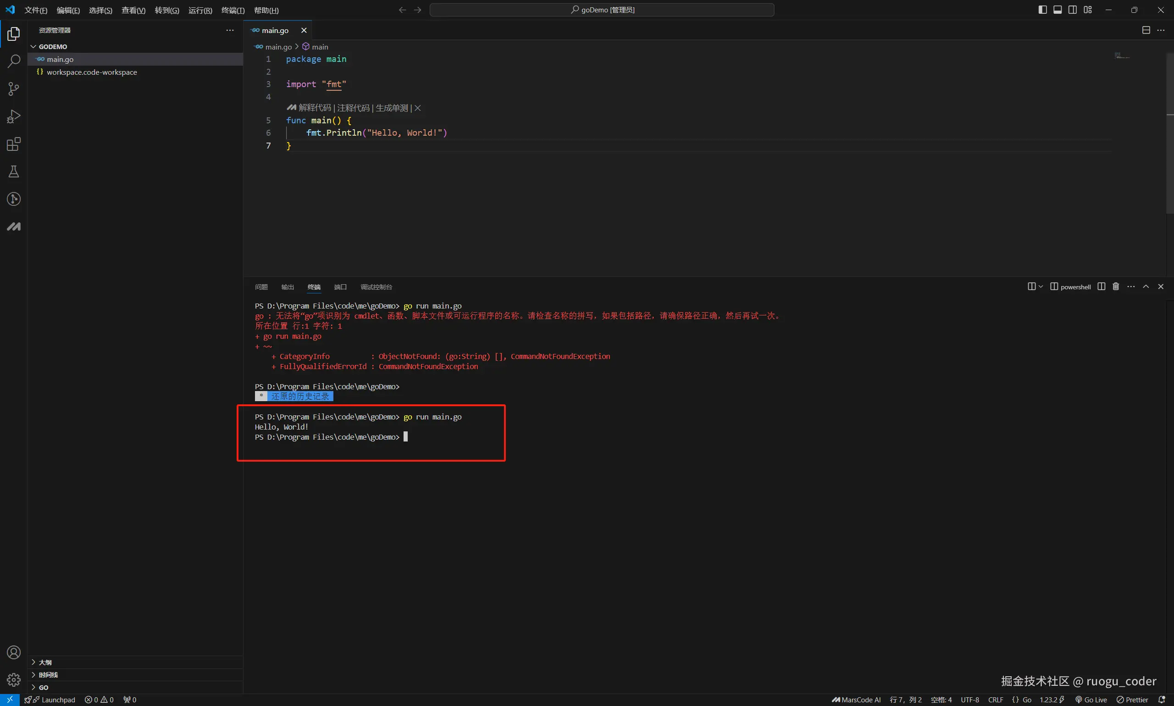Switch to the 输出 panel tab
This screenshot has height=706, width=1174.
point(288,287)
